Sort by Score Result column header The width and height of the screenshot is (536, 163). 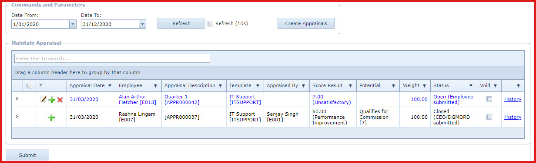pyautogui.click(x=328, y=86)
